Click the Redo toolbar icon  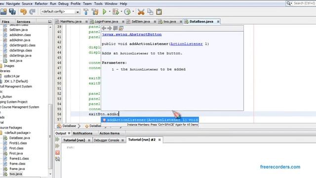[32, 12]
